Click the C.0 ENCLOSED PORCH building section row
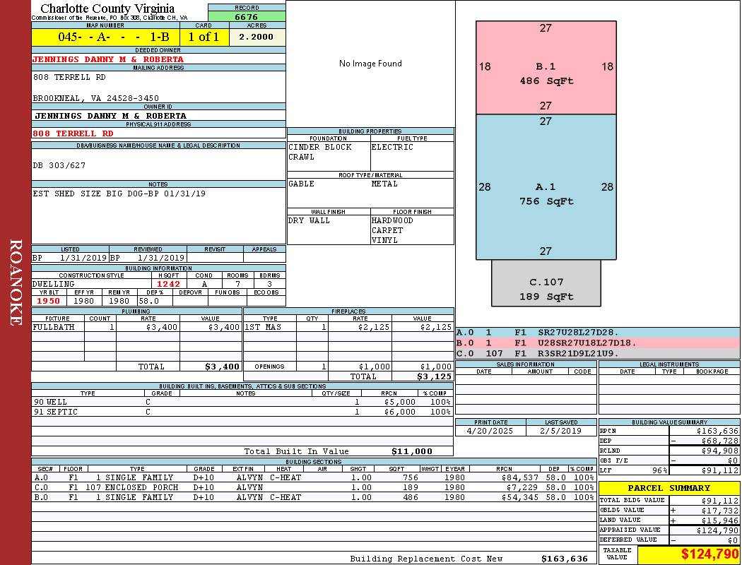742x565 pixels. click(x=314, y=487)
